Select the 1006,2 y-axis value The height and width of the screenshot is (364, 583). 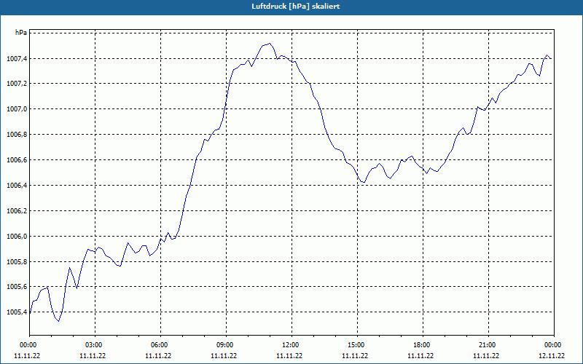(17, 210)
